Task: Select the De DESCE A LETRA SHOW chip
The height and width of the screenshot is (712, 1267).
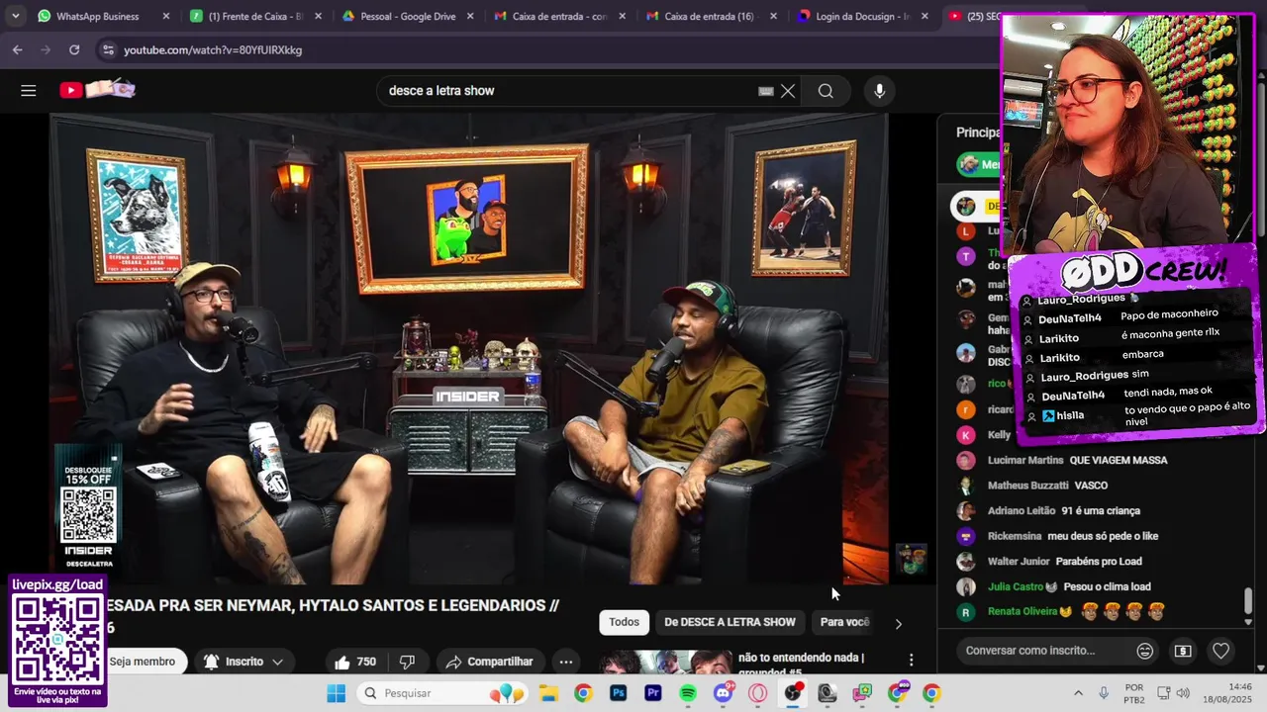Action: pos(730,622)
